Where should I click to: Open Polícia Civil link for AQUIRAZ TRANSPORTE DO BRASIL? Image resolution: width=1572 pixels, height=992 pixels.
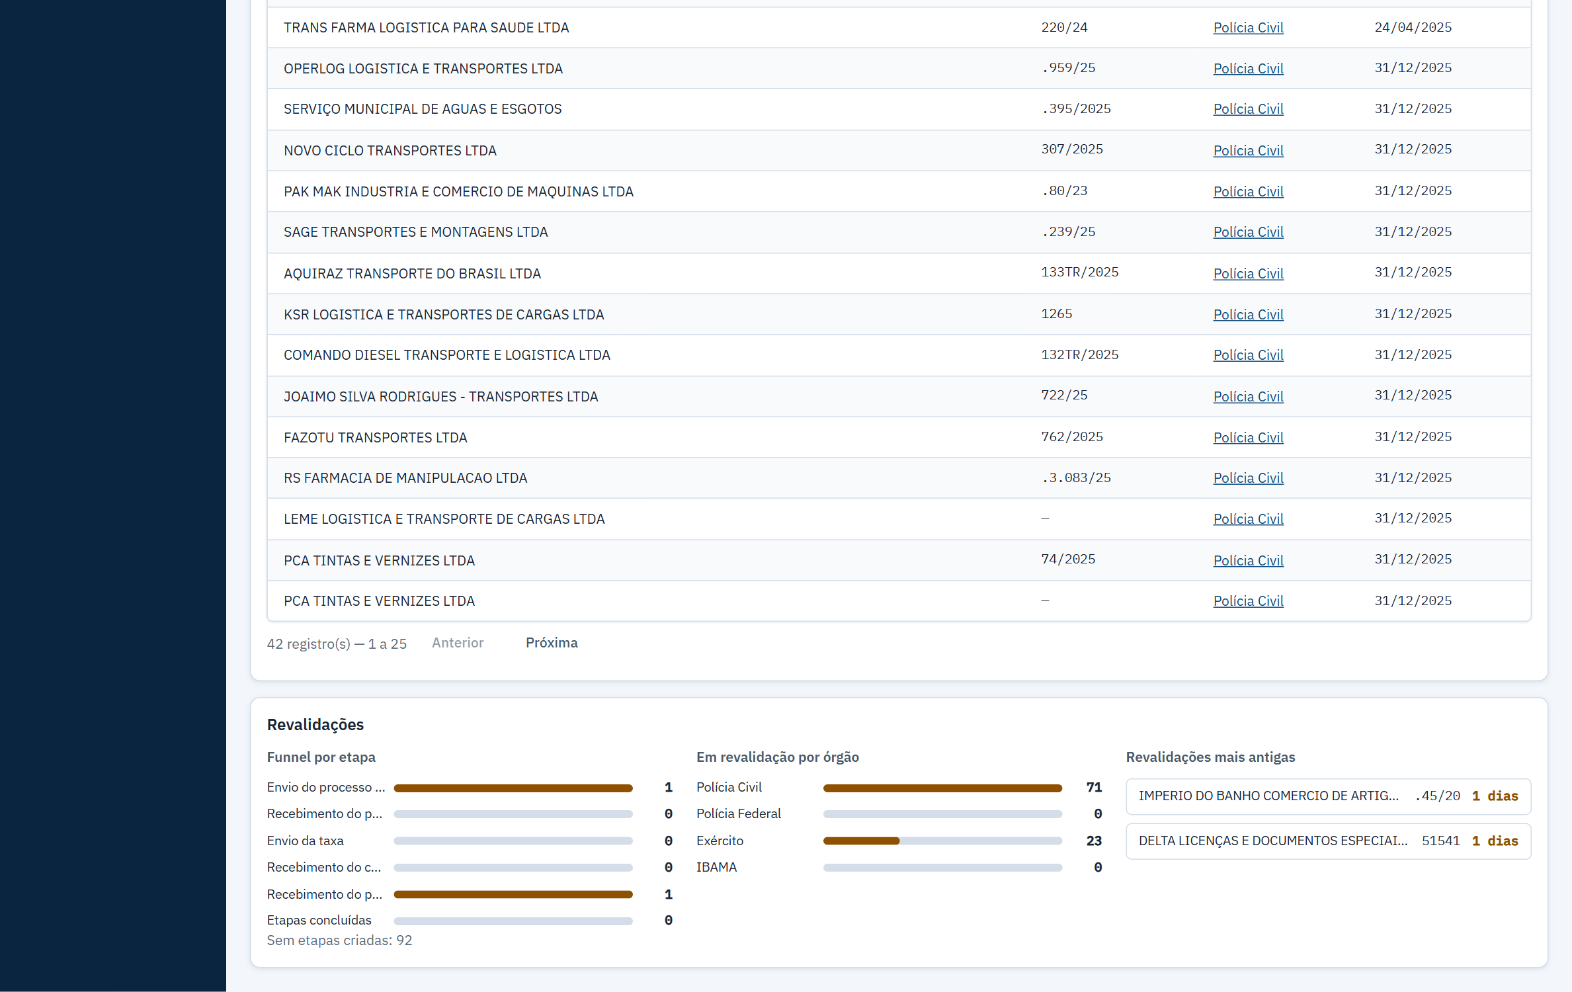pos(1248,274)
